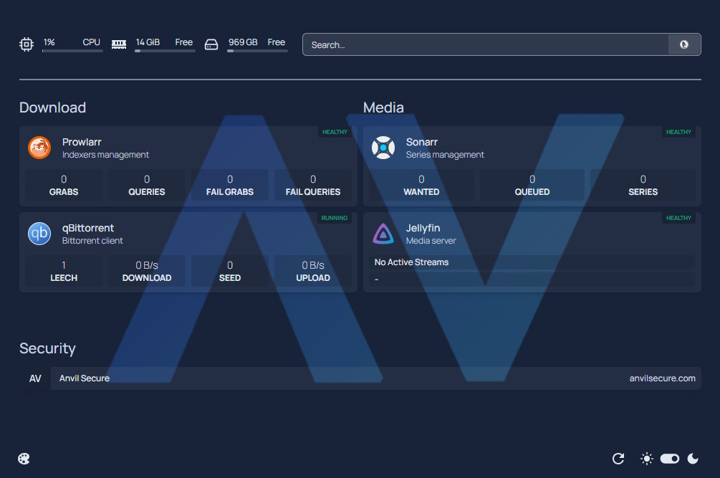Click the CPU usage progress bar
The height and width of the screenshot is (478, 720).
(72, 51)
